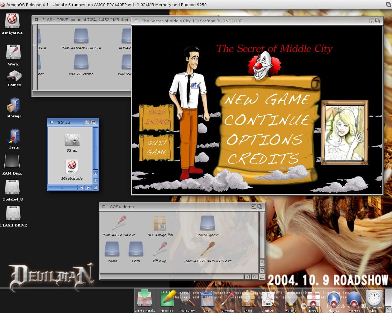Click AOS4-demo window scroll up arrow
This screenshot has height=313, width=392.
262,263
